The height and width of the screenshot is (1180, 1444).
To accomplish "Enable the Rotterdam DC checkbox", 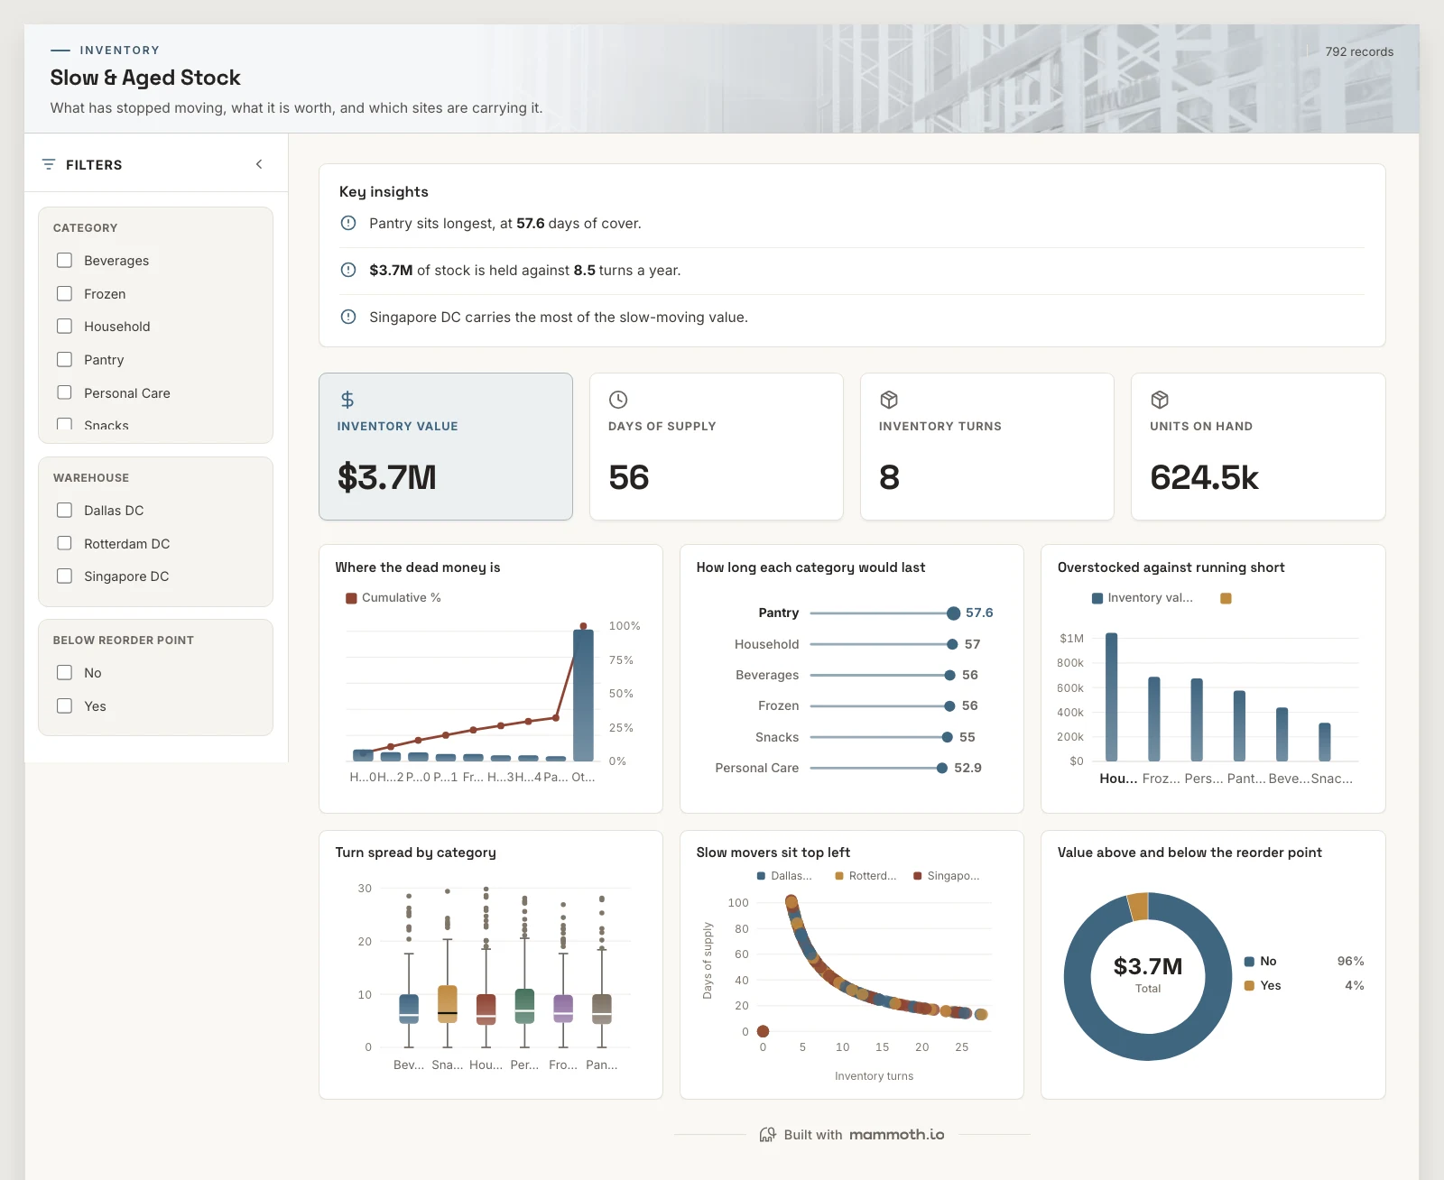I will point(64,543).
